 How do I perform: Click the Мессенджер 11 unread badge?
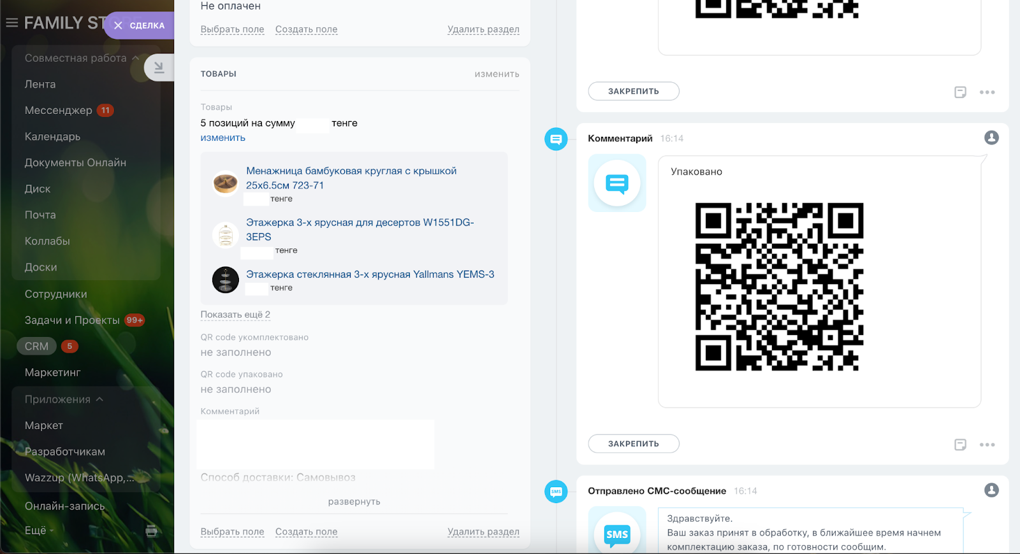(x=105, y=110)
